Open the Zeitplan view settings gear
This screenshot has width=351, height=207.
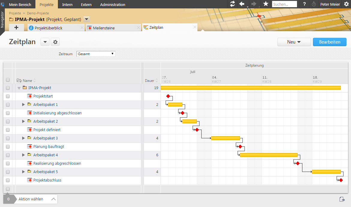pos(55,42)
